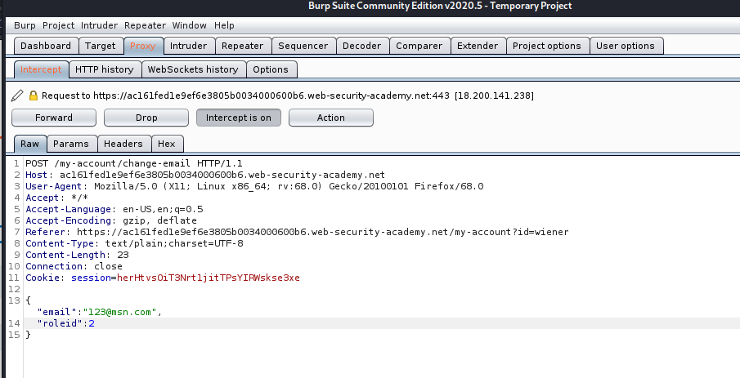Viewport: 740px width, 378px height.
Task: Open the HTTP history tab
Action: click(105, 69)
